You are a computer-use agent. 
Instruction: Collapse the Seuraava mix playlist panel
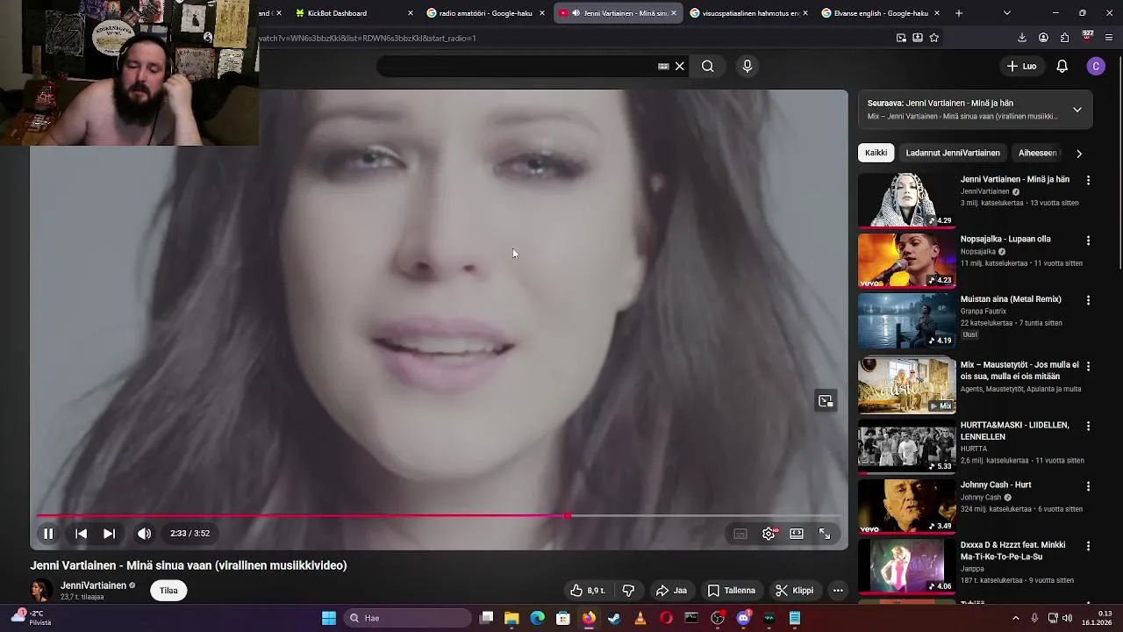point(1077,110)
